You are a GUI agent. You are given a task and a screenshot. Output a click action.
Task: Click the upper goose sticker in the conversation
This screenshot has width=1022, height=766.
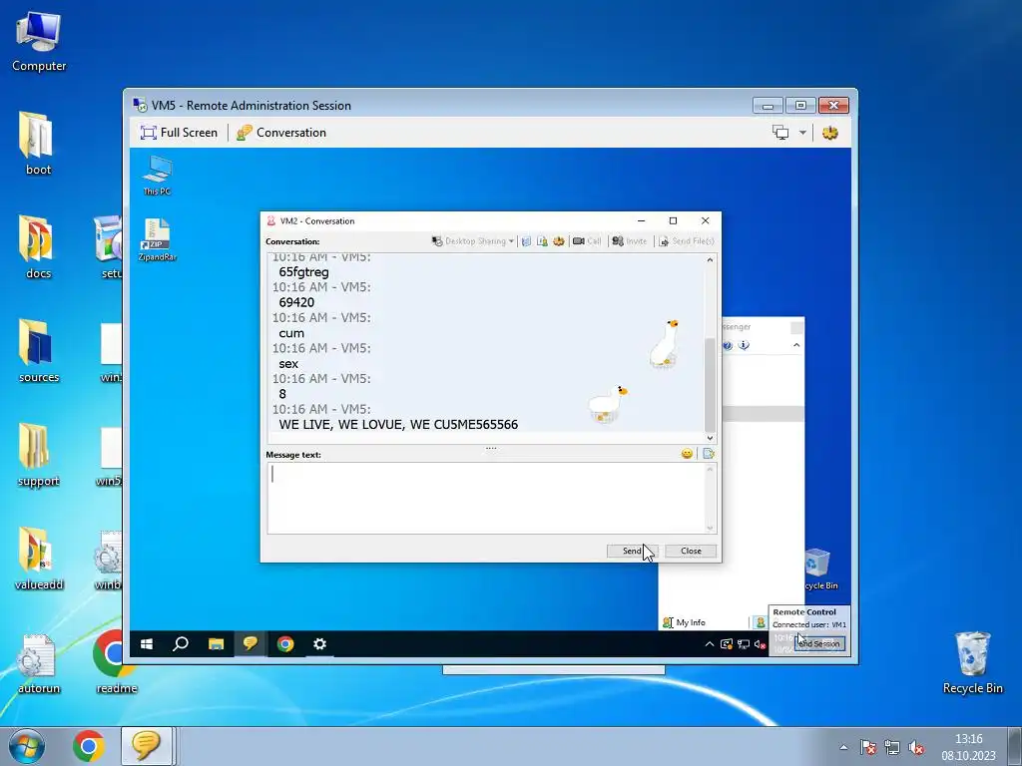coord(665,343)
